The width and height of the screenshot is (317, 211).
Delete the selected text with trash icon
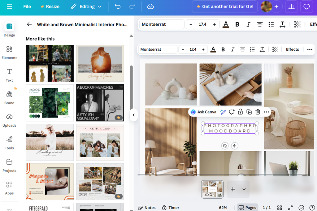258,112
